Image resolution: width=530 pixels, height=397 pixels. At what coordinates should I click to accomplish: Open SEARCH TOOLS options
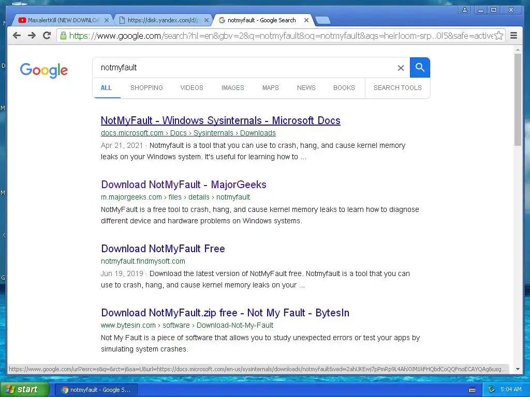[x=397, y=88]
